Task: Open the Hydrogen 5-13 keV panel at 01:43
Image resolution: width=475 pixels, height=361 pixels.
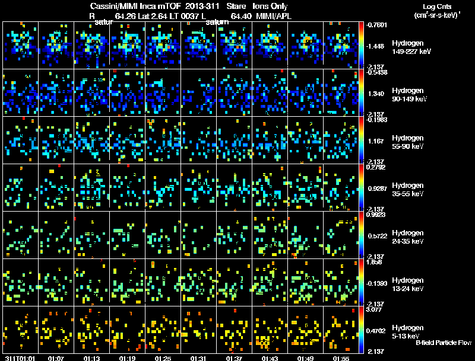Action: [x=270, y=330]
